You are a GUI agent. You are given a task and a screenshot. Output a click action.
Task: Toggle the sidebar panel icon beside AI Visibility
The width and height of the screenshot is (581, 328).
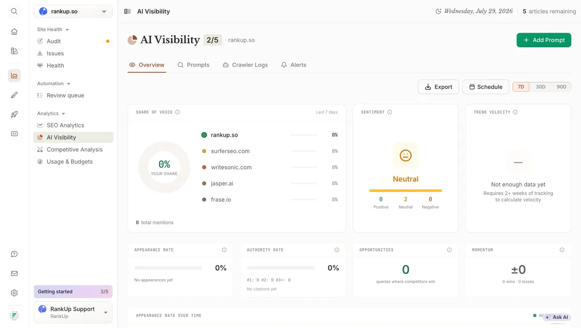point(127,11)
